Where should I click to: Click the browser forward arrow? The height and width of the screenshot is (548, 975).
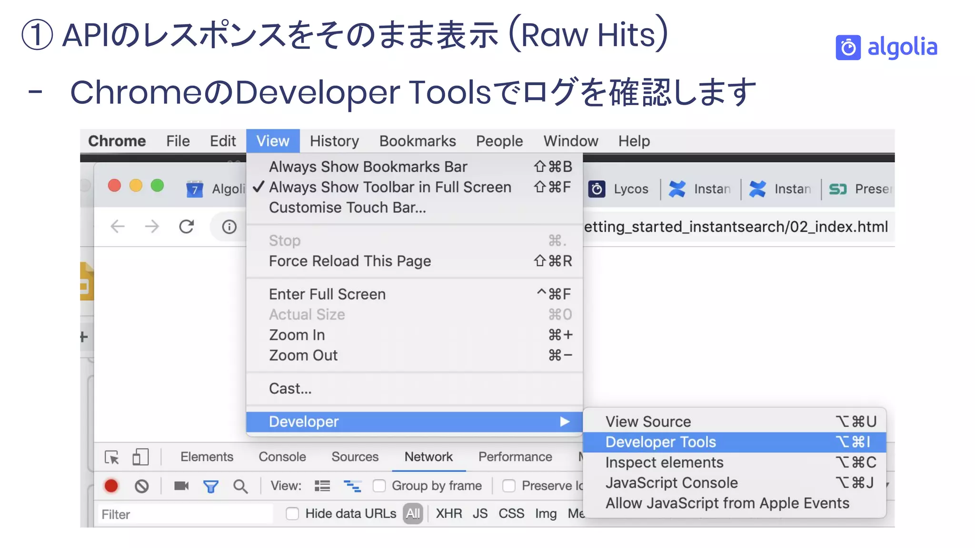coord(152,226)
